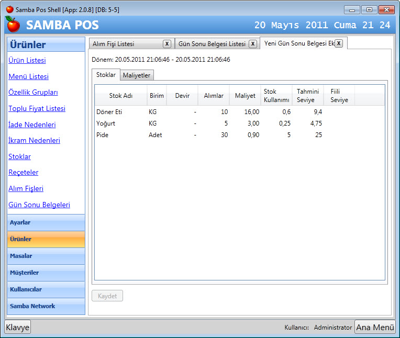Close the Alım Fişi Listesi tab
This screenshot has height=338, width=400.
[166, 44]
